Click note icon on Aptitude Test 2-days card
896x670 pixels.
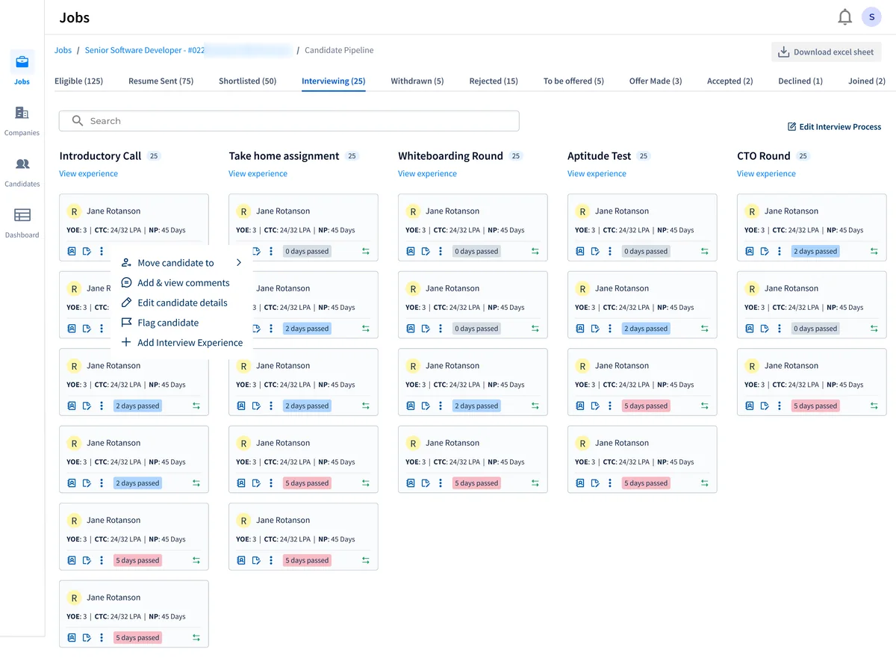point(595,329)
